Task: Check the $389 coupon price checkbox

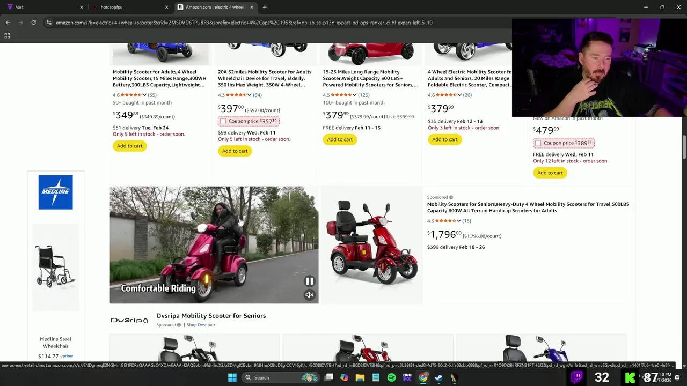Action: 538,143
